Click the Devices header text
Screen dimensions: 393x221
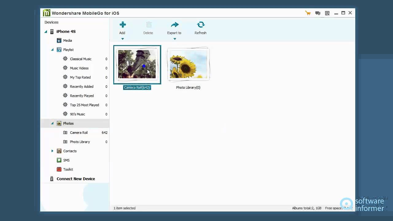51,22
